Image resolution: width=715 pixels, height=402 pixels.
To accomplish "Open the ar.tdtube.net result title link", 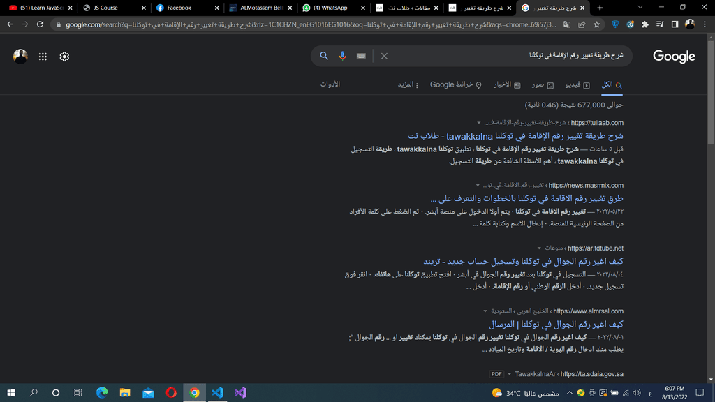I will click(x=523, y=261).
